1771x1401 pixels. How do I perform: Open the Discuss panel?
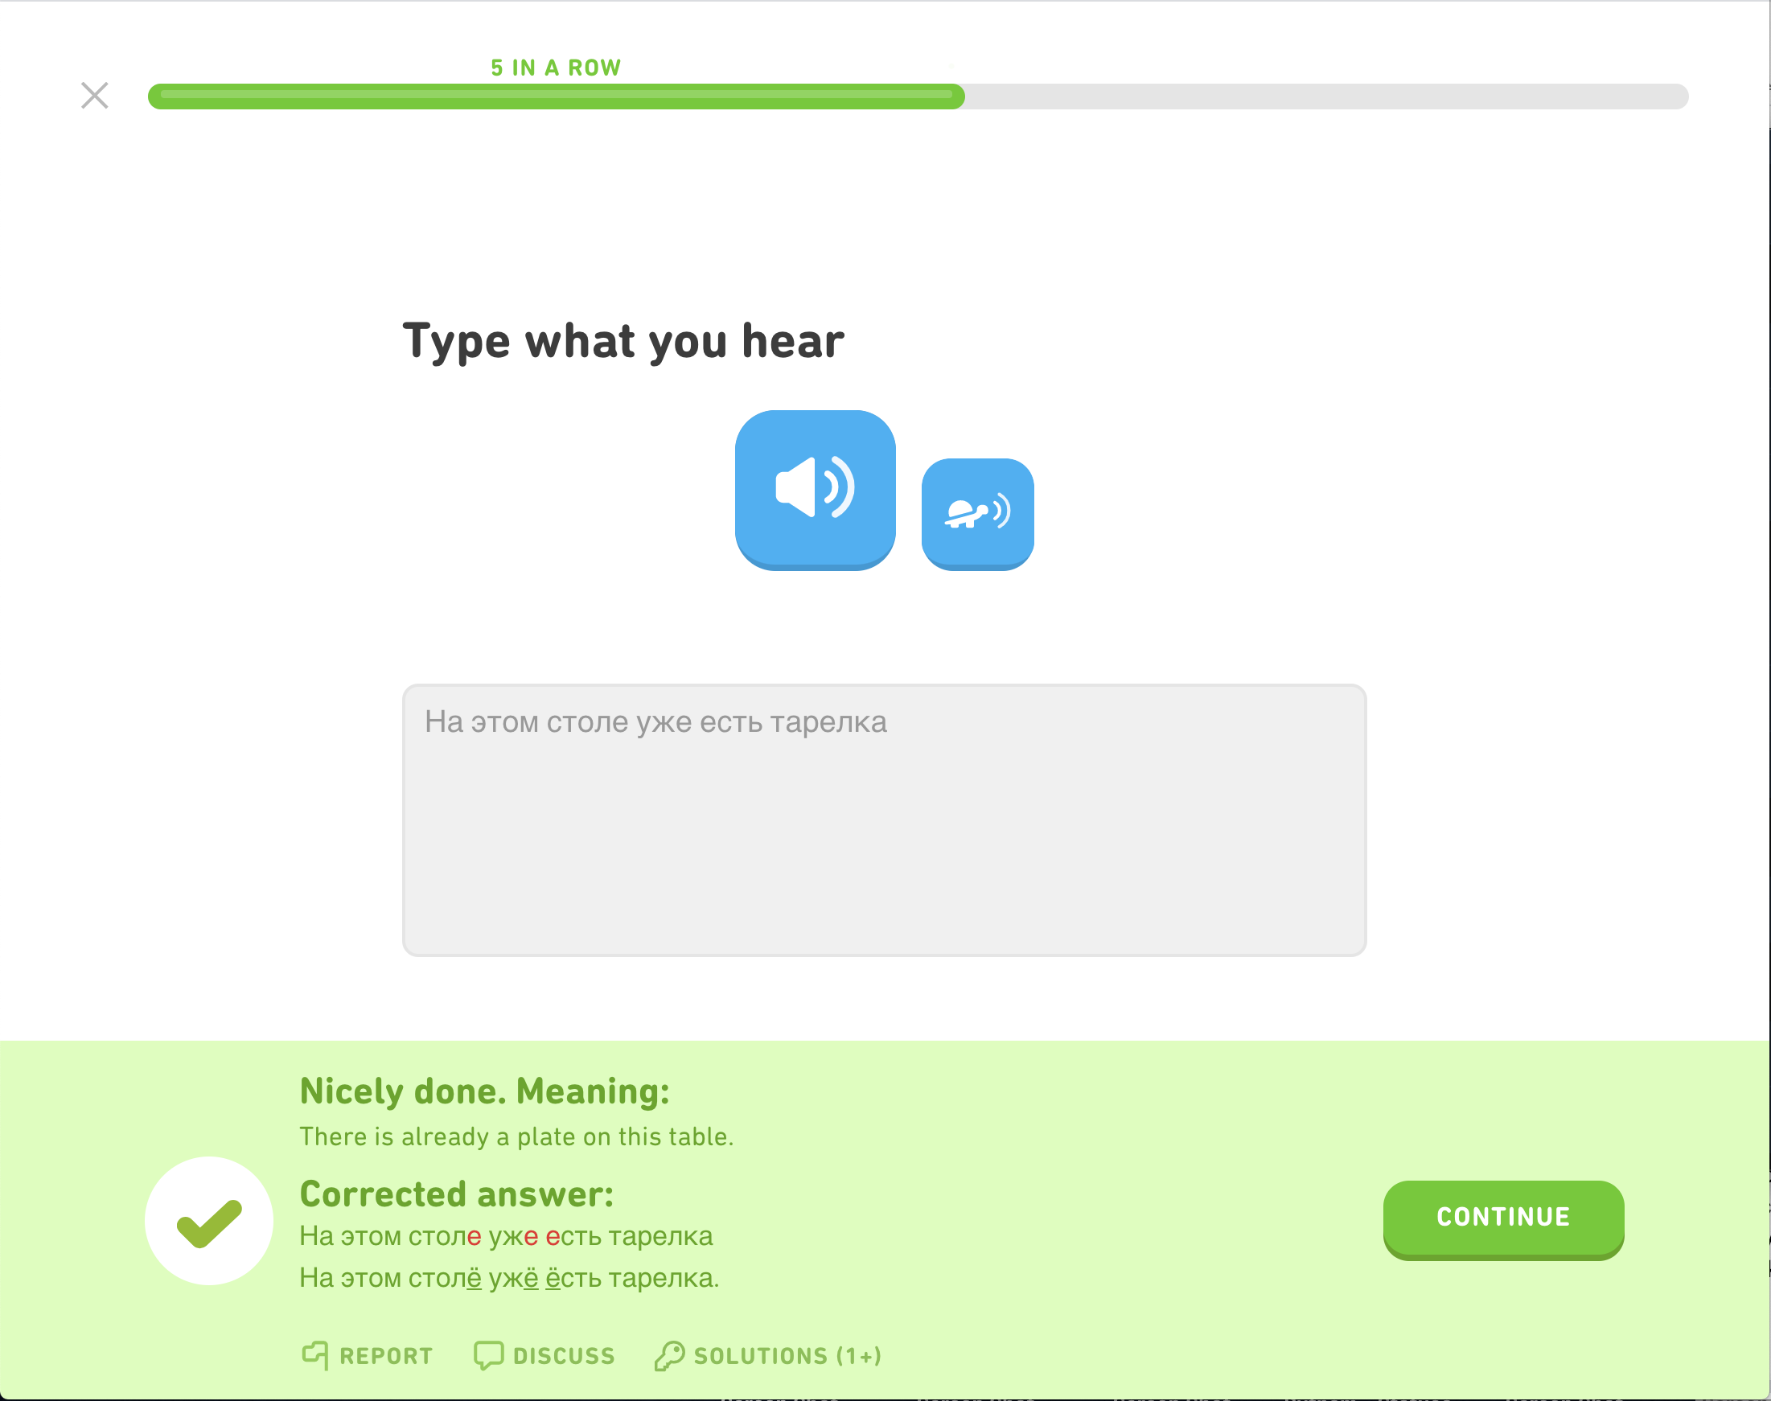pos(544,1354)
